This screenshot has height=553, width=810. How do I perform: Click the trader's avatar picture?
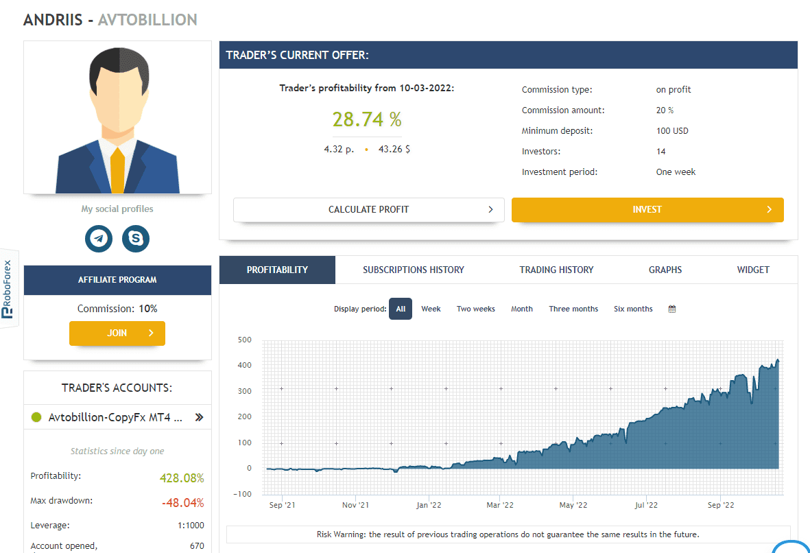118,117
